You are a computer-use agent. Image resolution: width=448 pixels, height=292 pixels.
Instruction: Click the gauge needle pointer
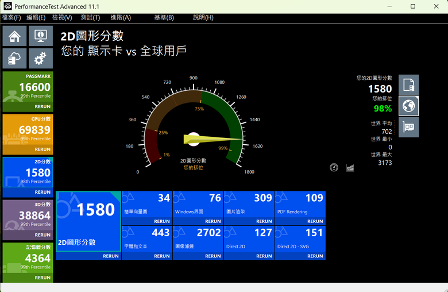213,139
